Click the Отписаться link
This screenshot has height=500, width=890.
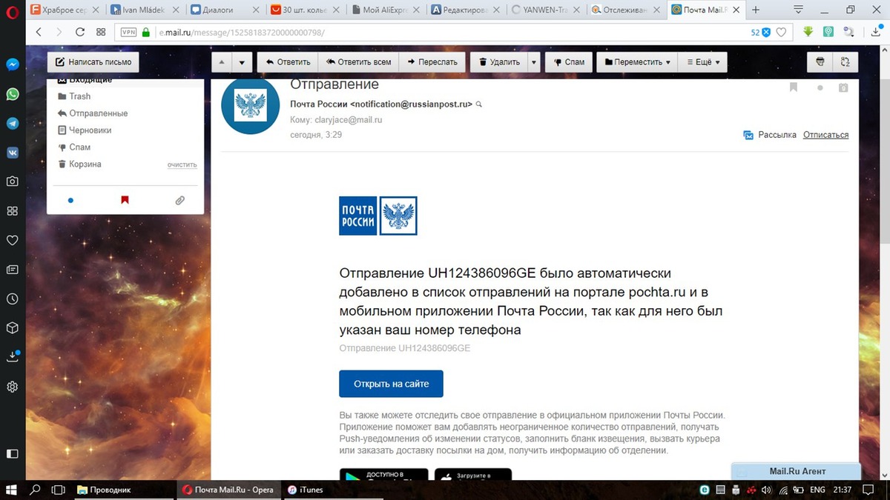(x=825, y=135)
